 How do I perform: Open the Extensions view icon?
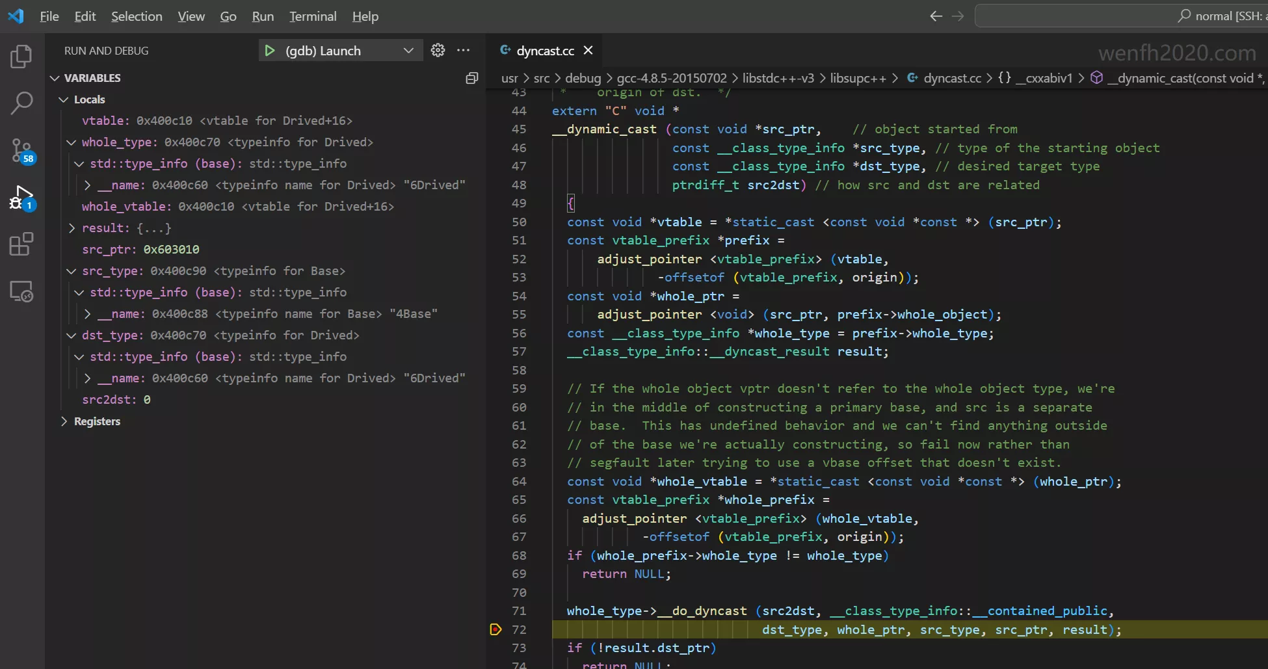[21, 244]
